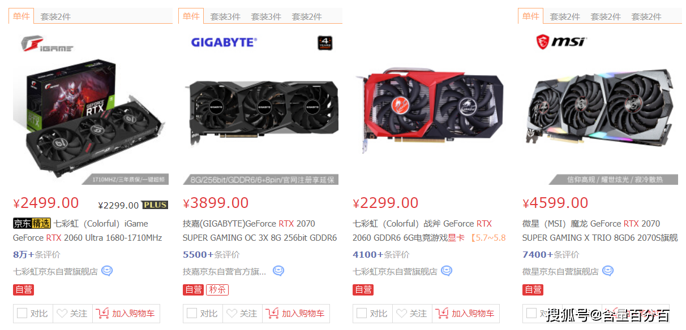Tick 对比 checkbox for 战斧 RTX 2060 card
The image size is (686, 330).
362,313
